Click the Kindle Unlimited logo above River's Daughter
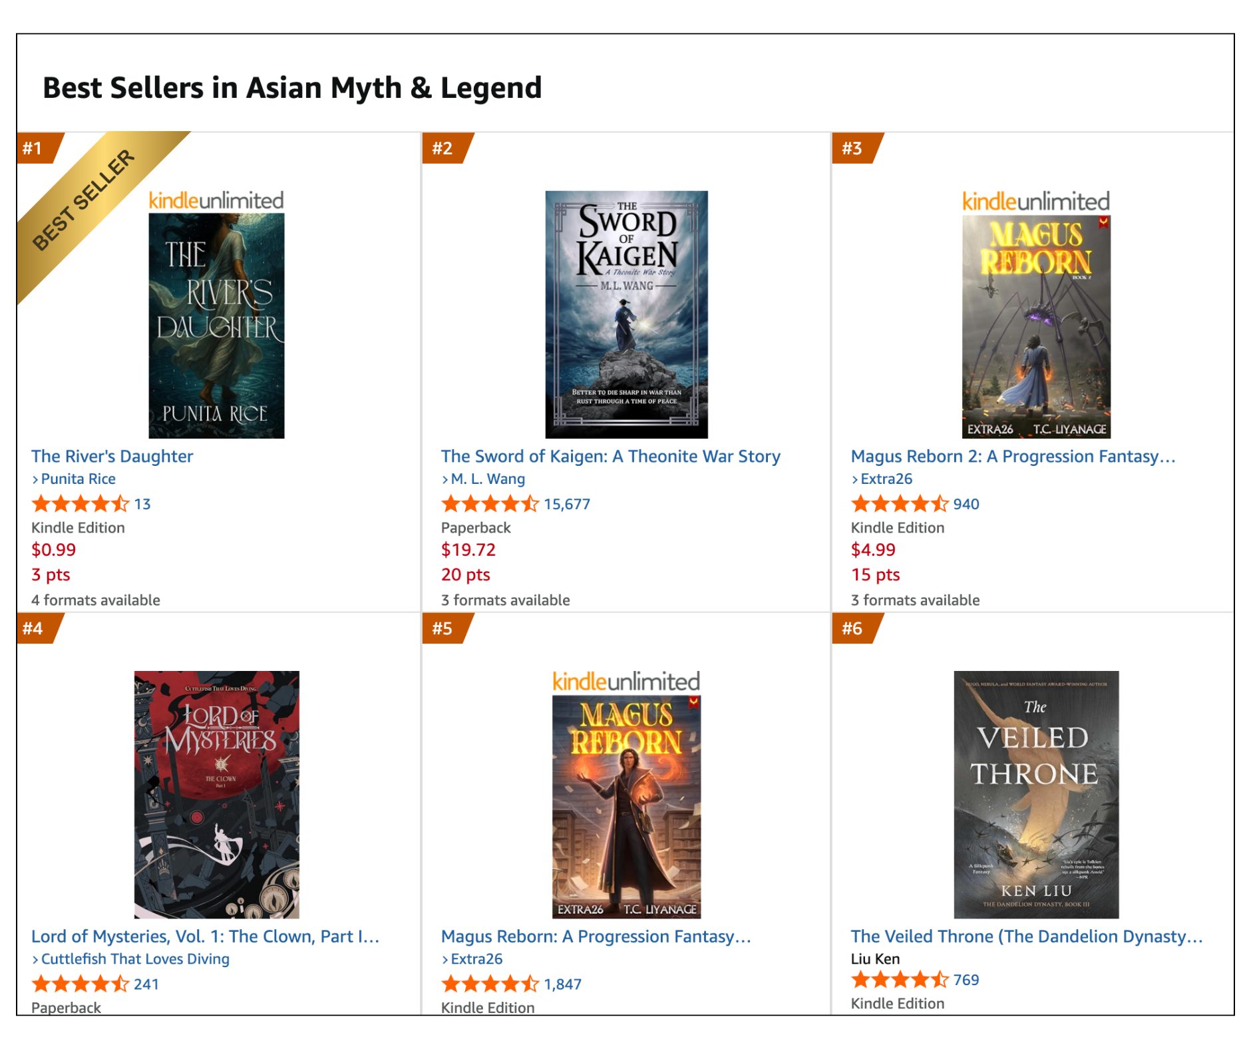The width and height of the screenshot is (1251, 1049). [x=216, y=200]
